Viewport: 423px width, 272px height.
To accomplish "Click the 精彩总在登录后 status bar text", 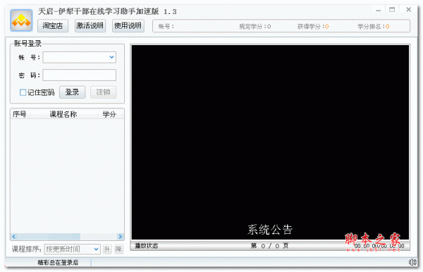I will (x=58, y=262).
